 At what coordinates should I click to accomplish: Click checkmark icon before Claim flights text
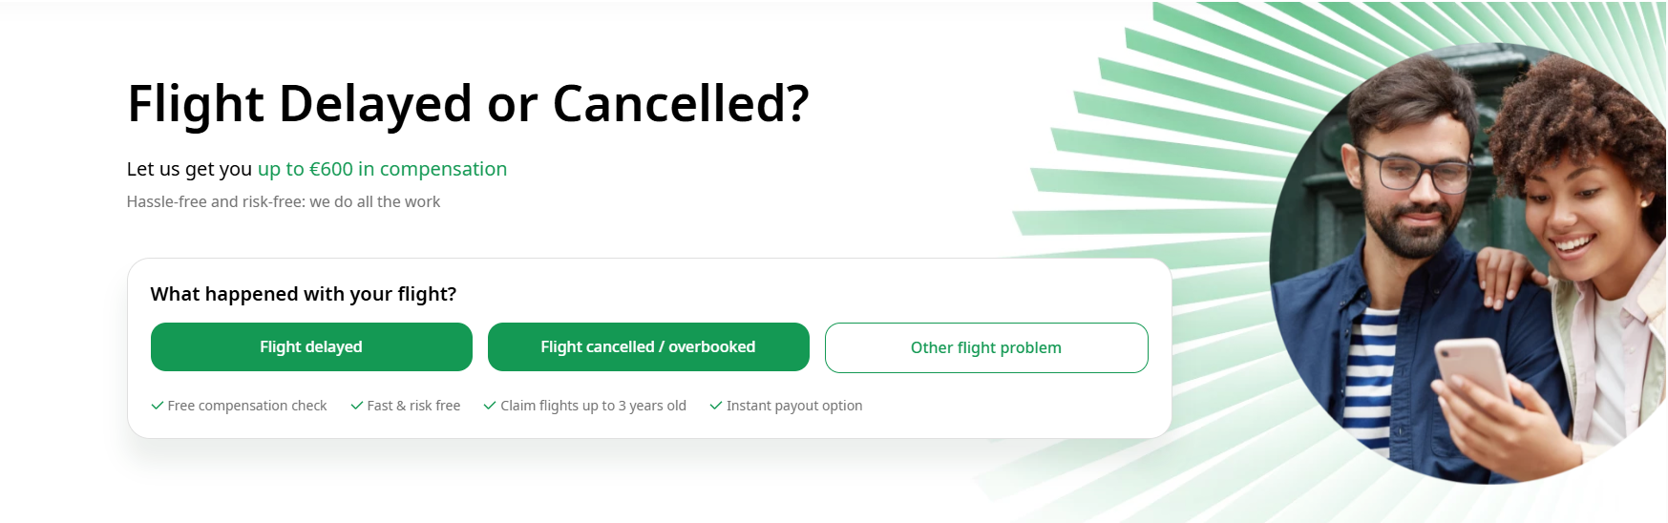(x=490, y=406)
